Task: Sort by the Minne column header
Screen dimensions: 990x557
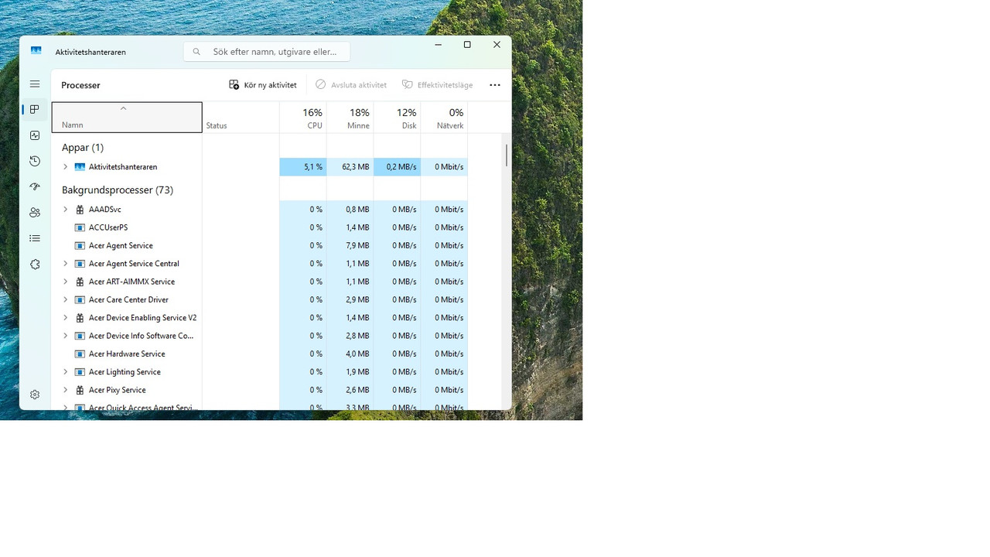Action: pos(350,118)
